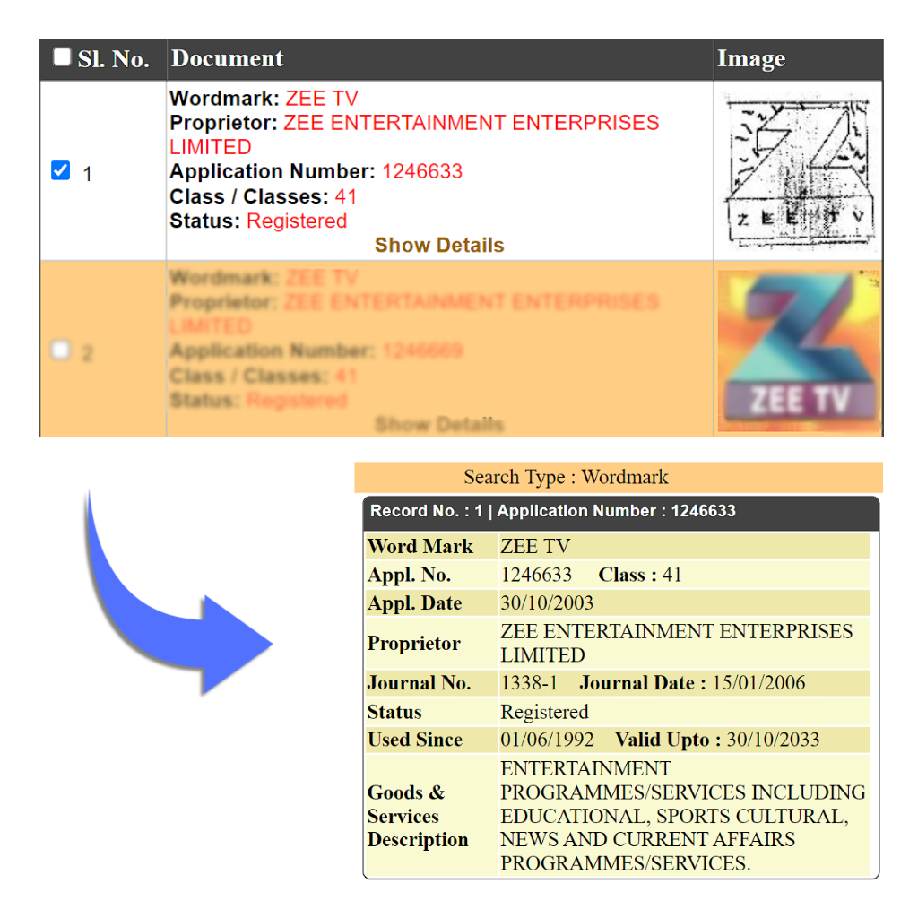Check the checkbox for record 2
This screenshot has height=918, width=918.
coord(60,351)
